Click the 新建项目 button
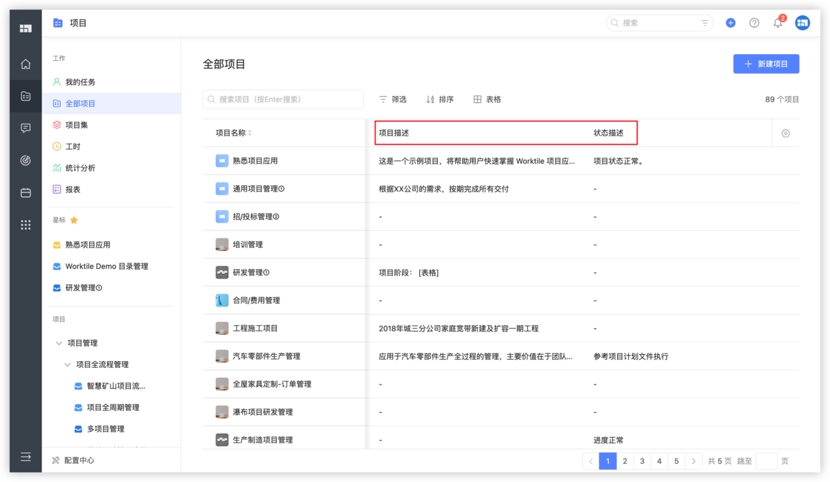 pyautogui.click(x=766, y=64)
